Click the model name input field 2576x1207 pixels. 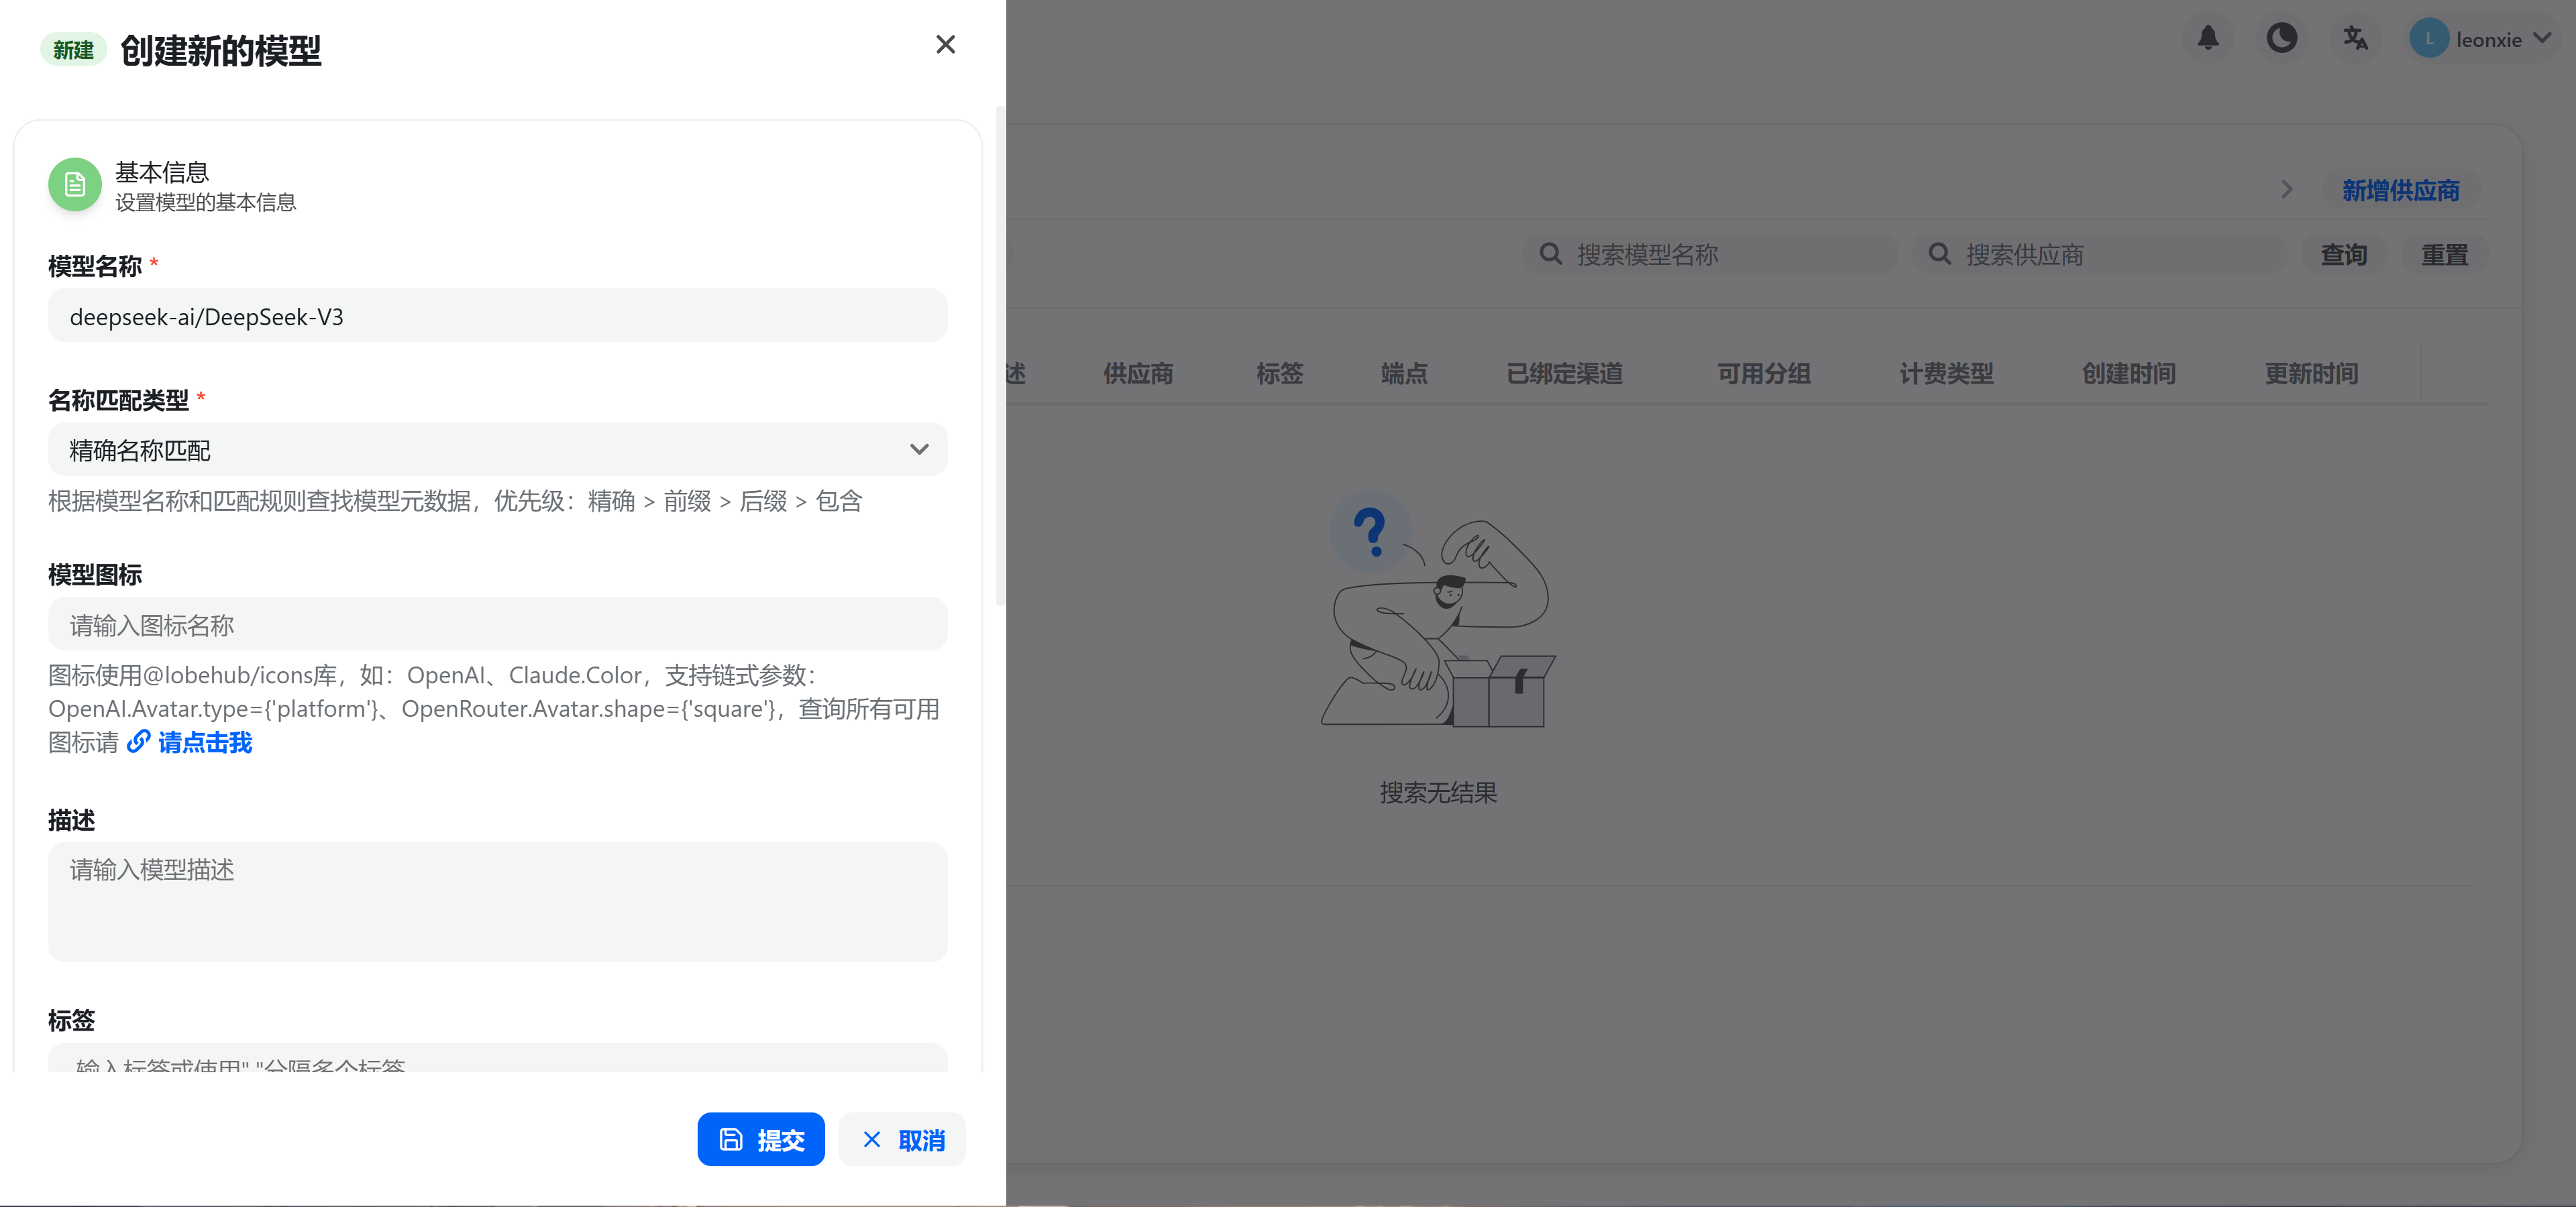(497, 317)
